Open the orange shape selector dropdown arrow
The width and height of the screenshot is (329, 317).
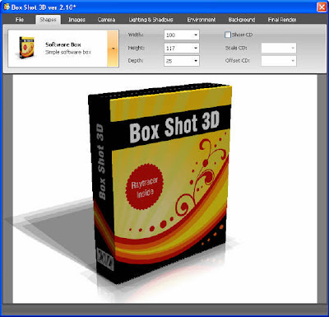pyautogui.click(x=113, y=49)
